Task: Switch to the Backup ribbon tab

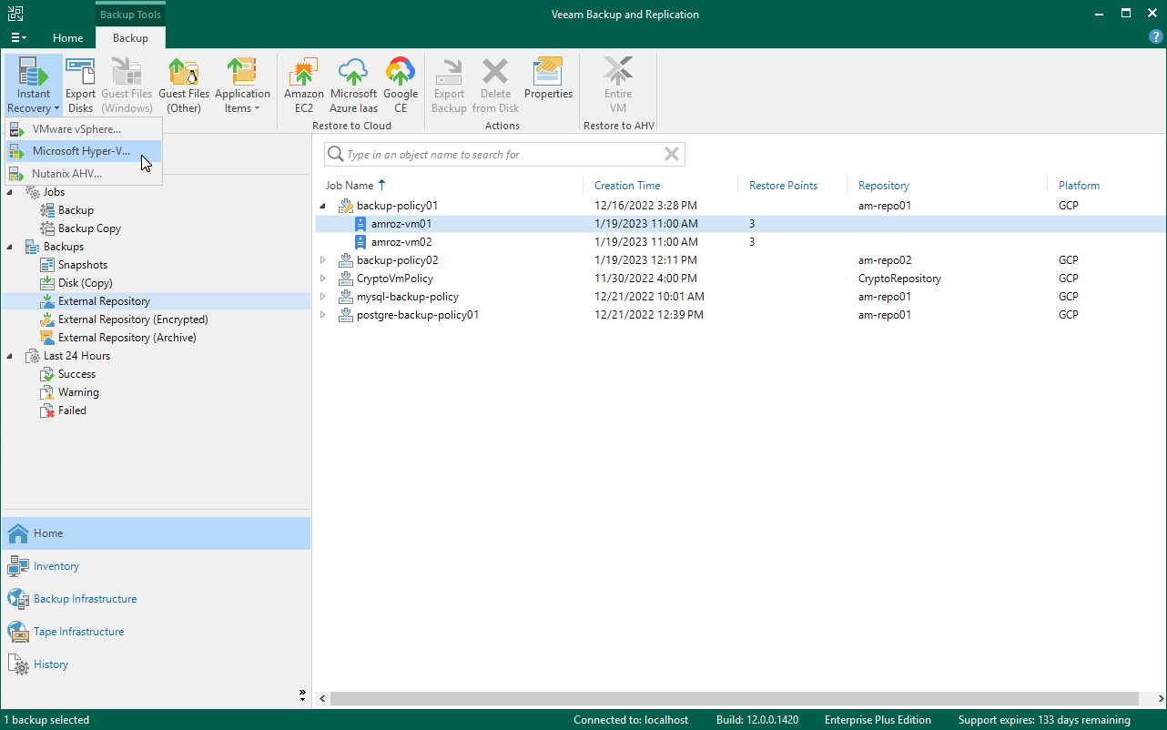Action: 130,38
